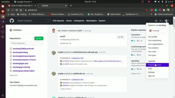Open the plus create-new dropdown
175x98 pixels.
click(x=161, y=21)
